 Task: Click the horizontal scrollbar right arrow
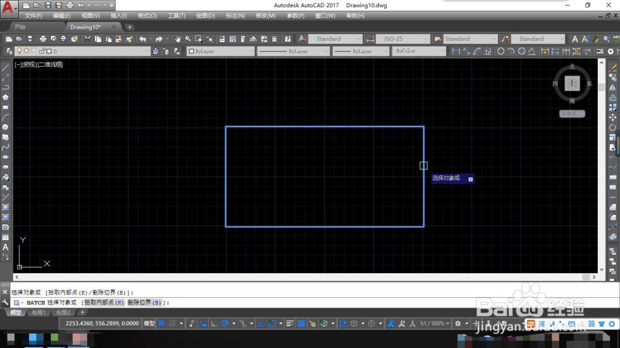pos(594,277)
